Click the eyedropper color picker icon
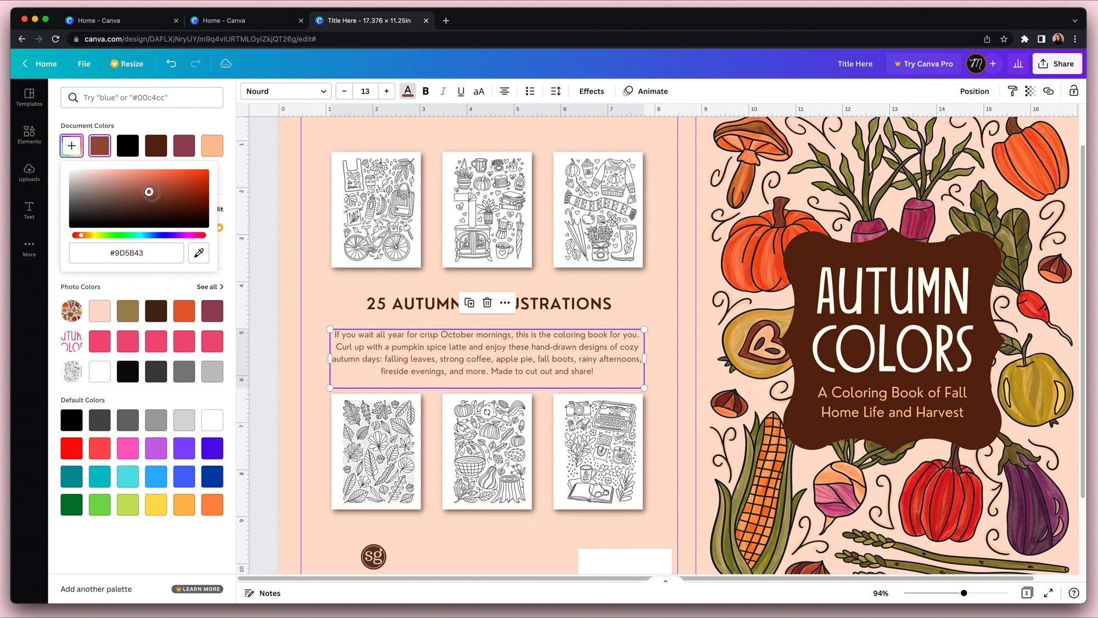The image size is (1098, 618). pos(199,253)
